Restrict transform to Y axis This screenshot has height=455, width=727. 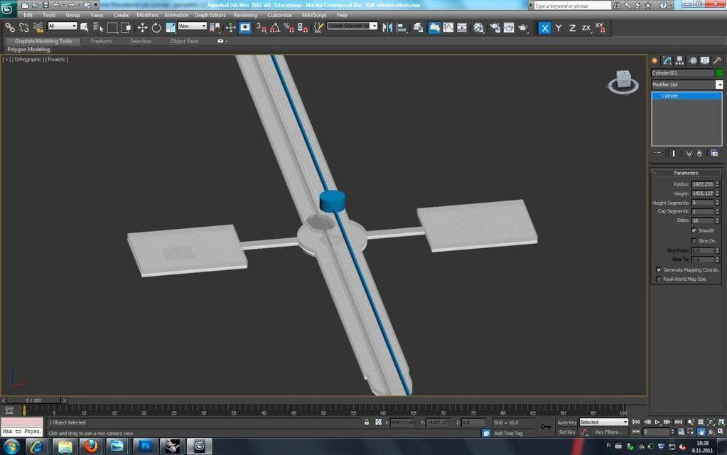coord(559,28)
